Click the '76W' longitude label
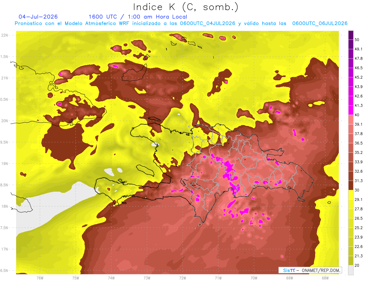This screenshot has width=365, height=282. tap(40, 278)
